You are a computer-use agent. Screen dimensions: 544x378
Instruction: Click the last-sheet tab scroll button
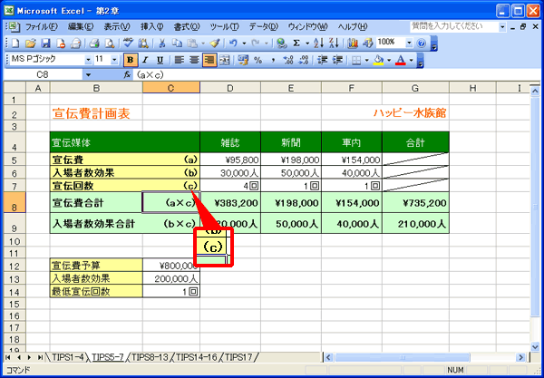[x=40, y=357]
